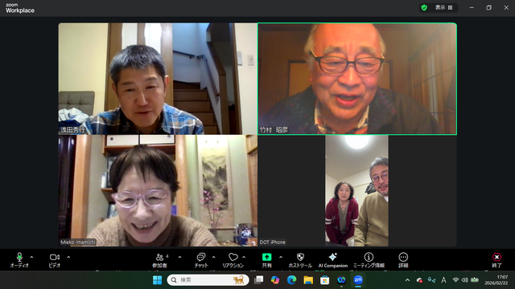The image size is (515, 289).
Task: Select the 竹村 昭彦 video tile
Action: (357, 79)
